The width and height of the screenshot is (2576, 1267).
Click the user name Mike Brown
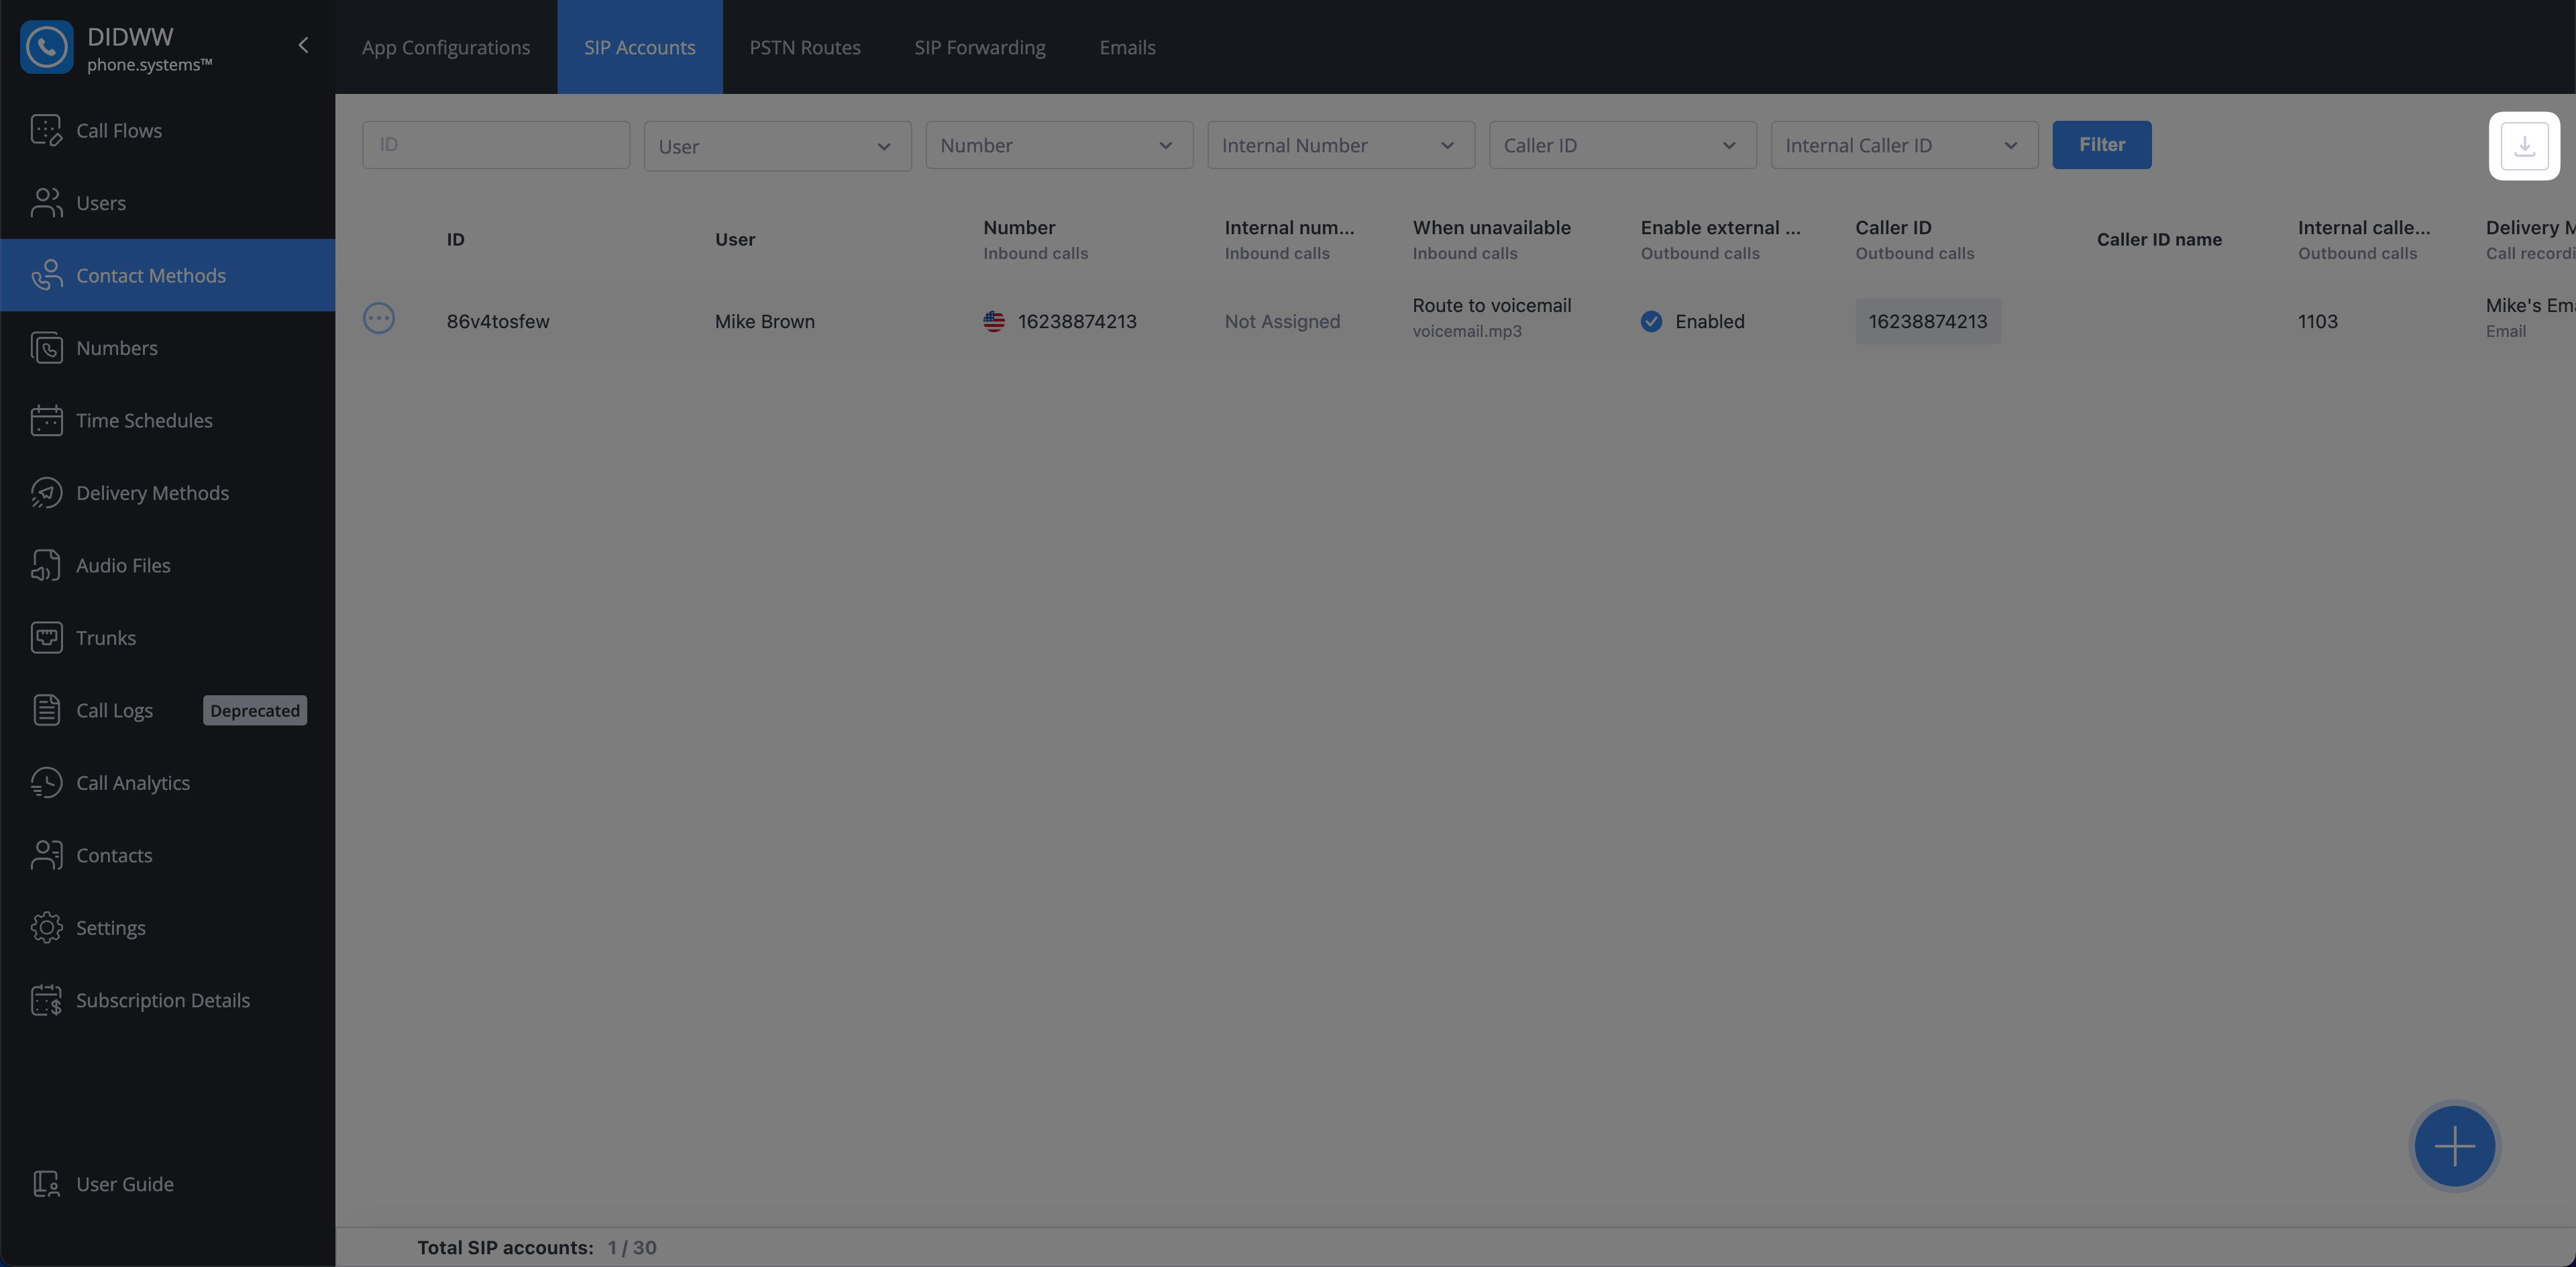click(764, 321)
